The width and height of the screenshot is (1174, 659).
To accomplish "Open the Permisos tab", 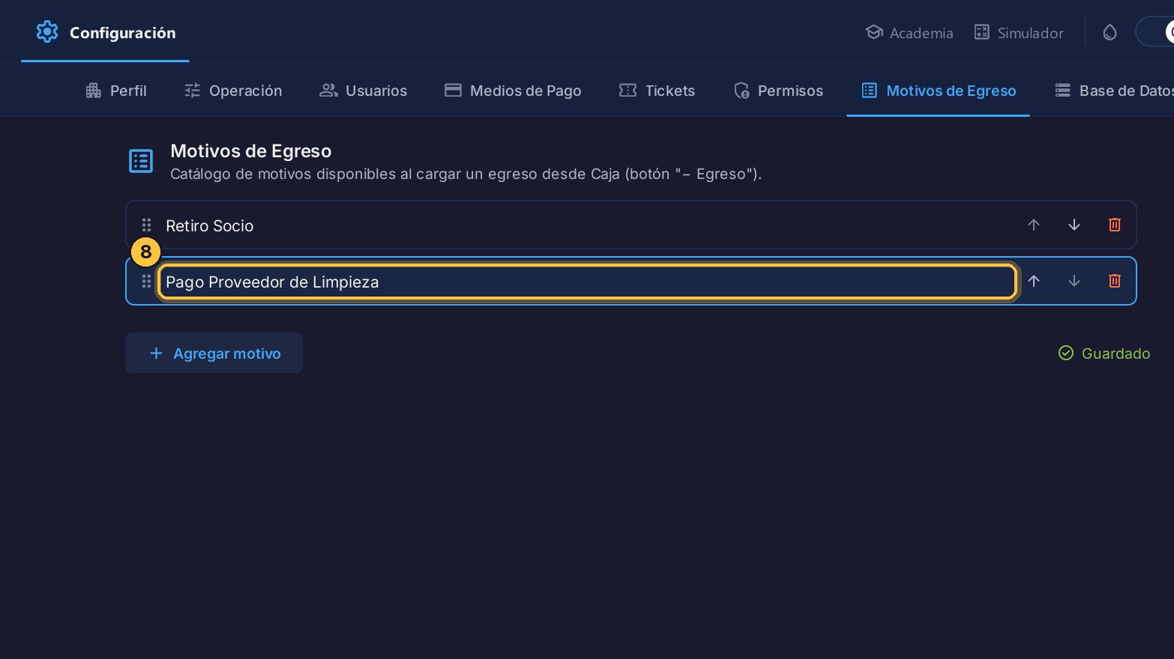I will point(778,91).
